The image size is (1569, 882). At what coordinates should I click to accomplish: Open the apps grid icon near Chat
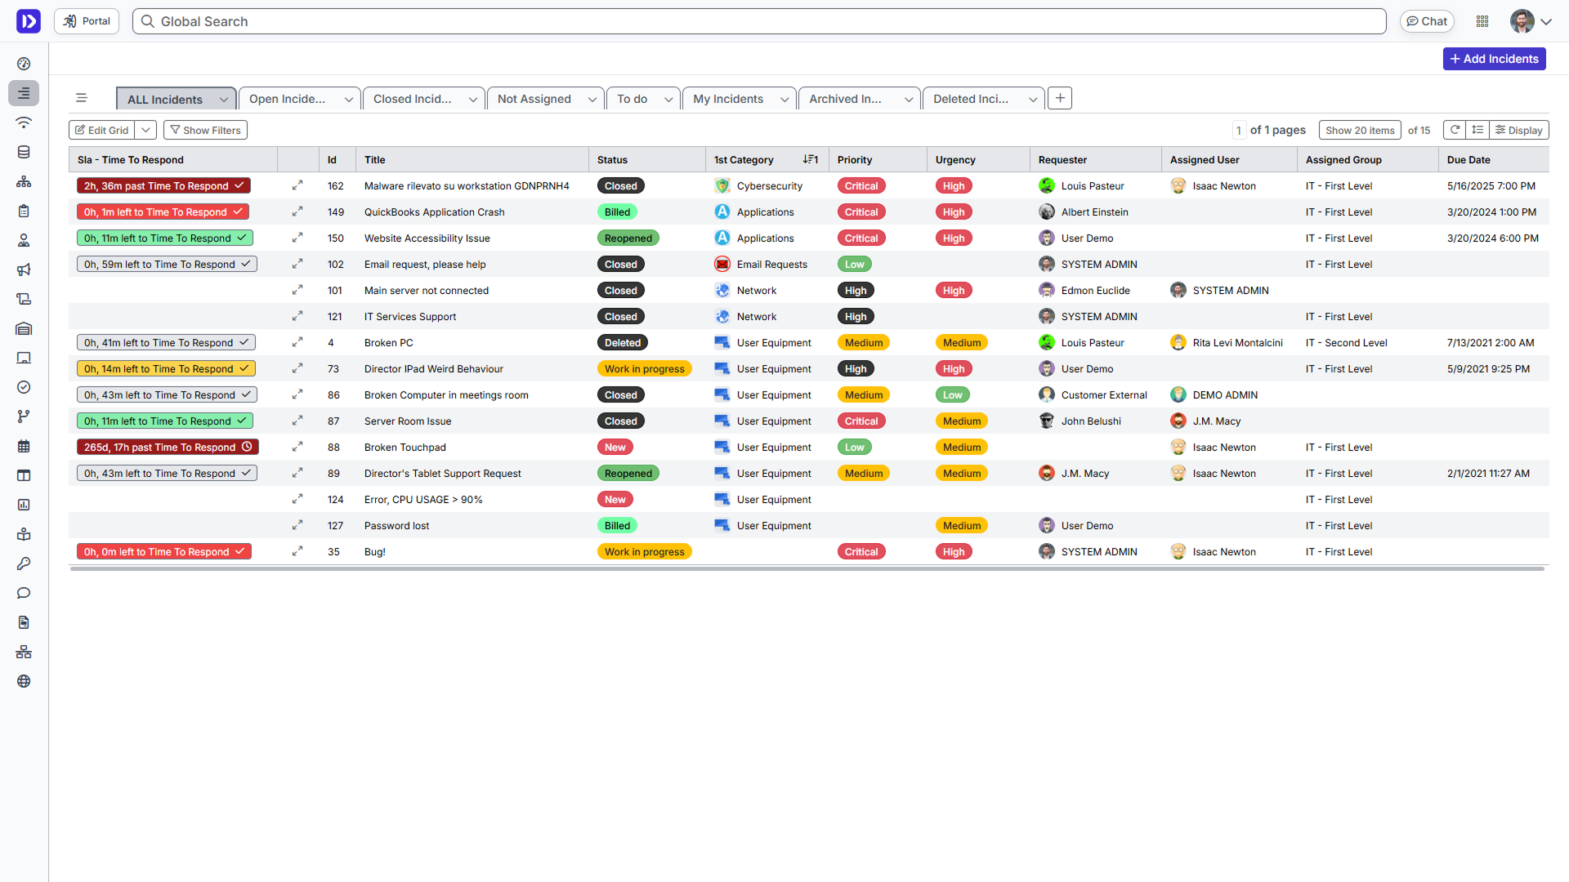(x=1482, y=21)
